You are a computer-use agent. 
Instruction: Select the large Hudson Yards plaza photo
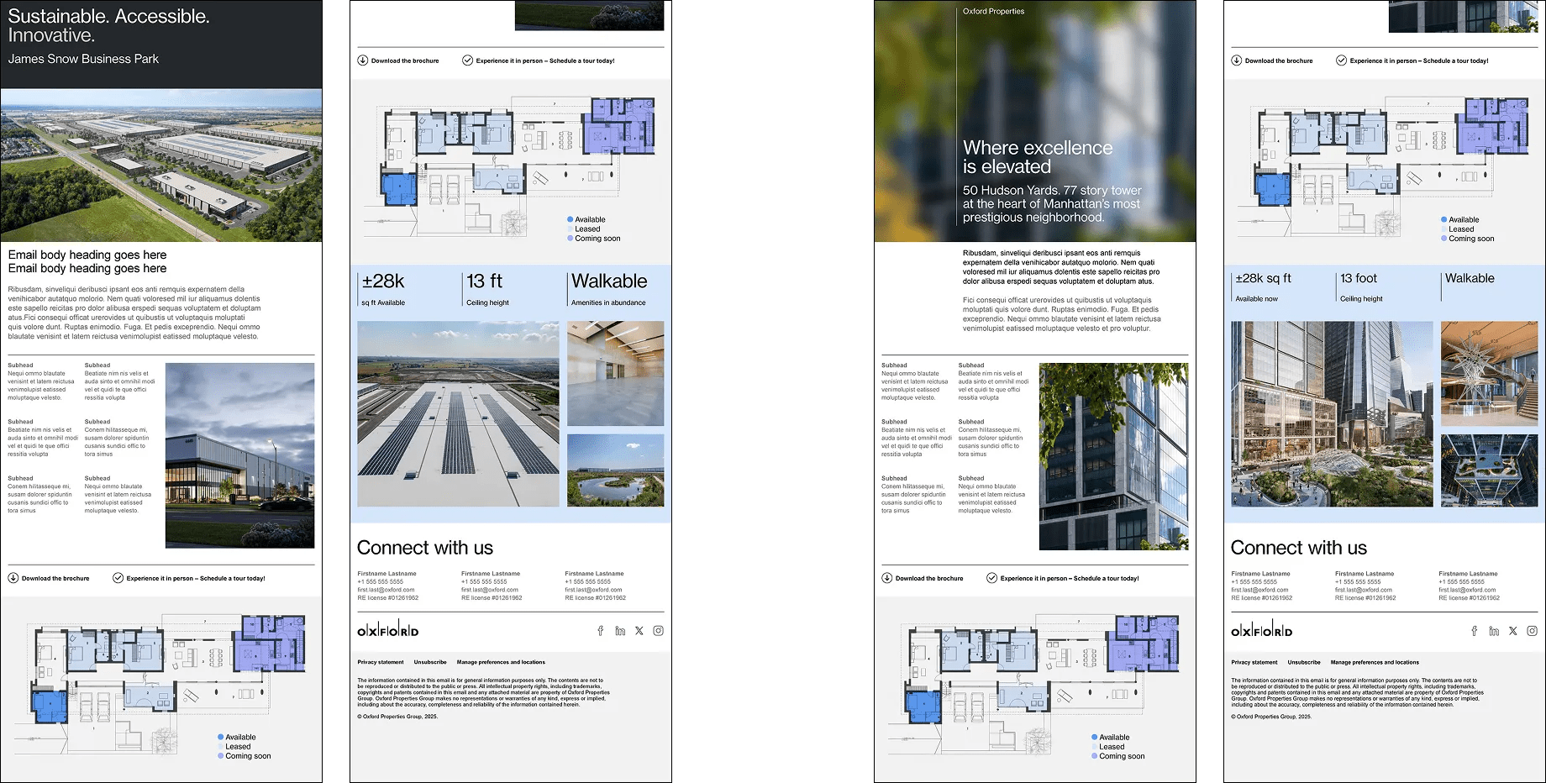click(1332, 413)
